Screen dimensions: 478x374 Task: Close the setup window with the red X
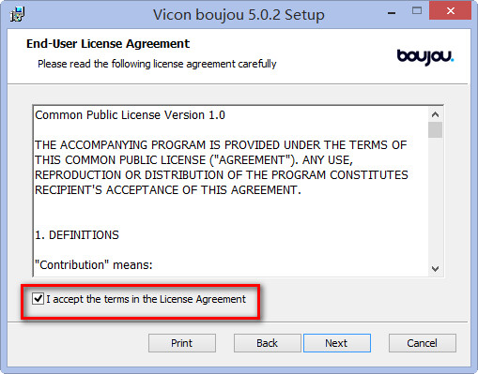click(x=450, y=11)
